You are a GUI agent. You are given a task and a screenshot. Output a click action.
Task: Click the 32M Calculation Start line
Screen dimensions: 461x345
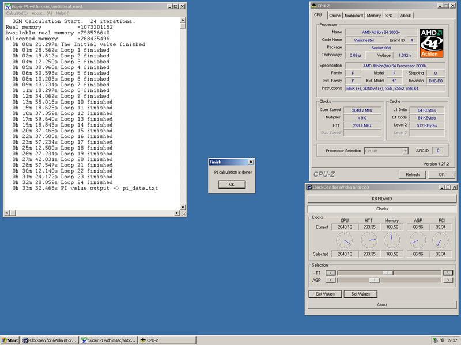tap(74, 21)
